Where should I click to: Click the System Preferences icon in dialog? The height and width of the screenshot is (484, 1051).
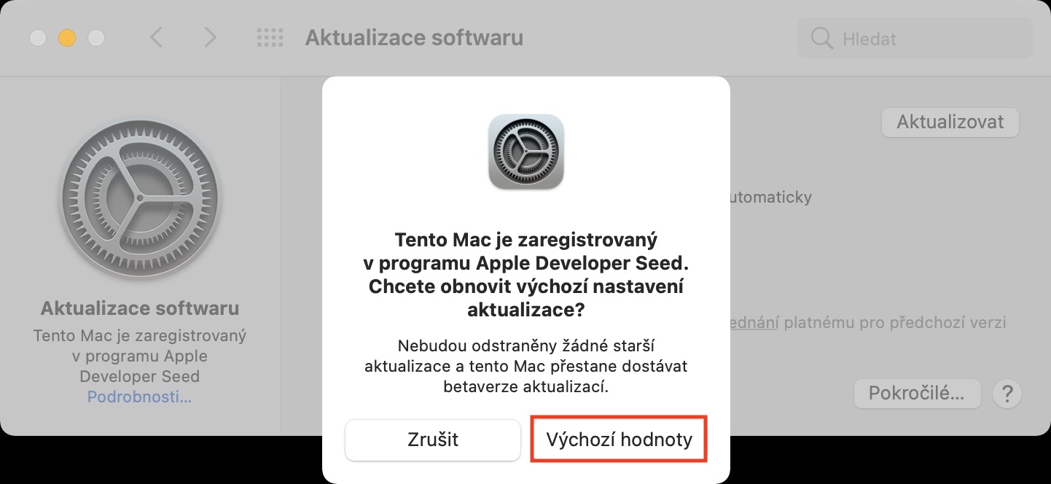click(526, 152)
